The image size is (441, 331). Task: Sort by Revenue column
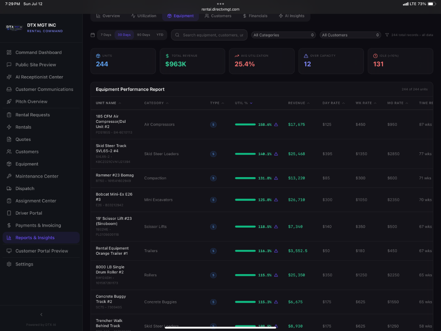pyautogui.click(x=299, y=103)
